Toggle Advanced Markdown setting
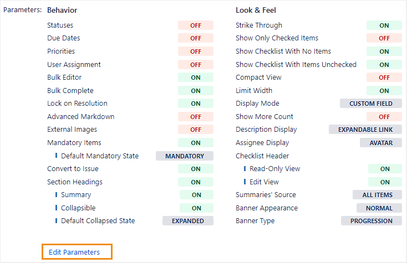 click(195, 117)
